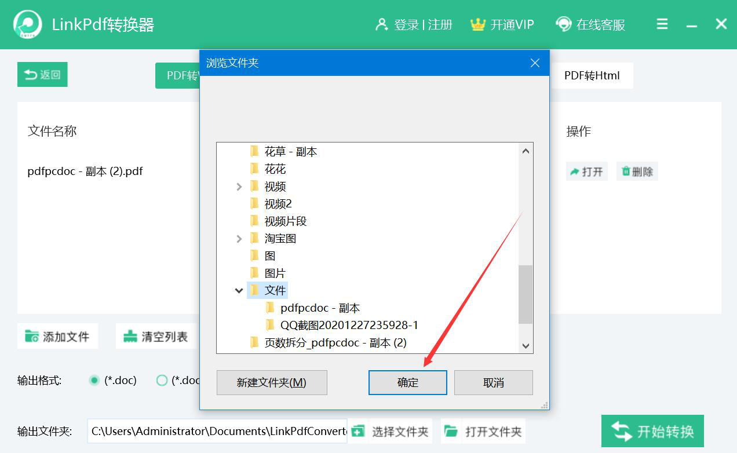Click the 打开 button for the file
737x453 pixels.
click(586, 171)
